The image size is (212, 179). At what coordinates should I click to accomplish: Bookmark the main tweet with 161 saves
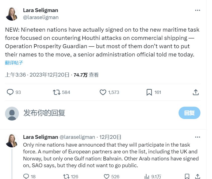coord(149,92)
